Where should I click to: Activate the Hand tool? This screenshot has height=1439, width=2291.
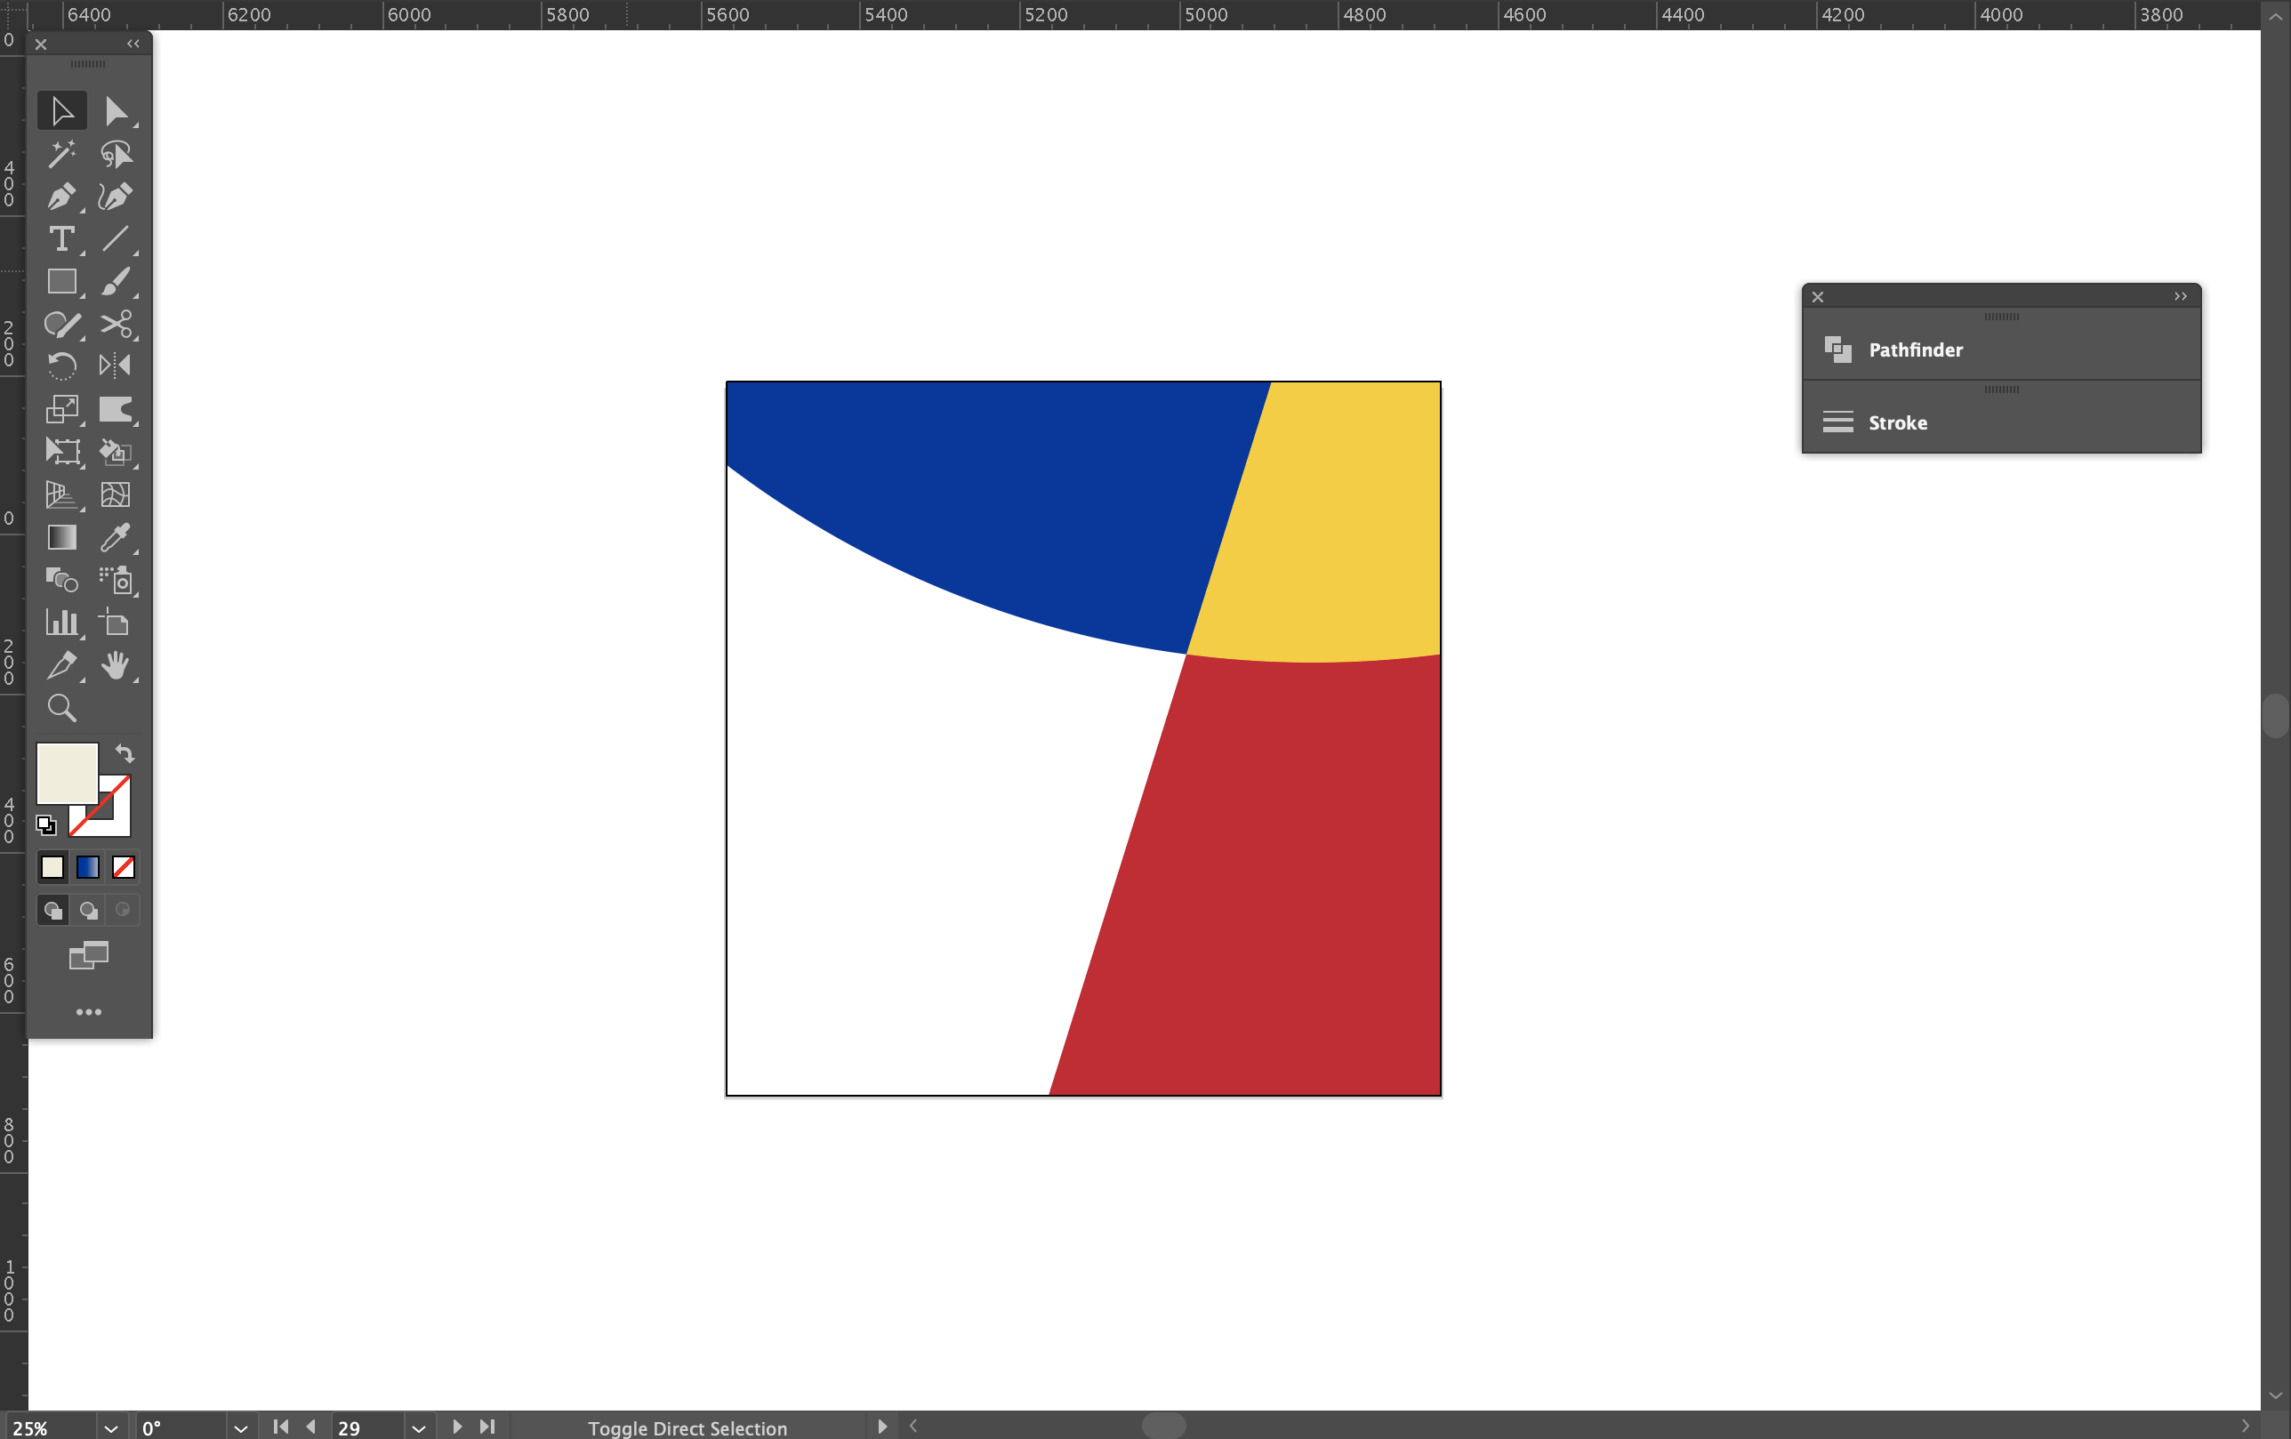(x=117, y=666)
